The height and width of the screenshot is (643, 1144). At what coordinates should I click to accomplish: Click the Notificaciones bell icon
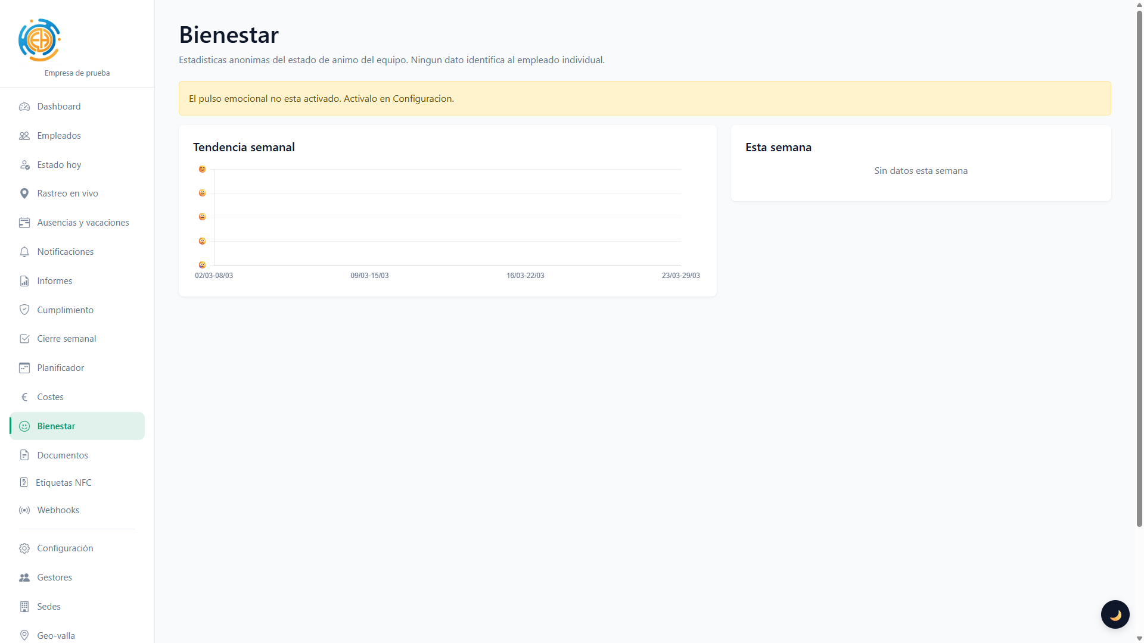pyautogui.click(x=24, y=252)
